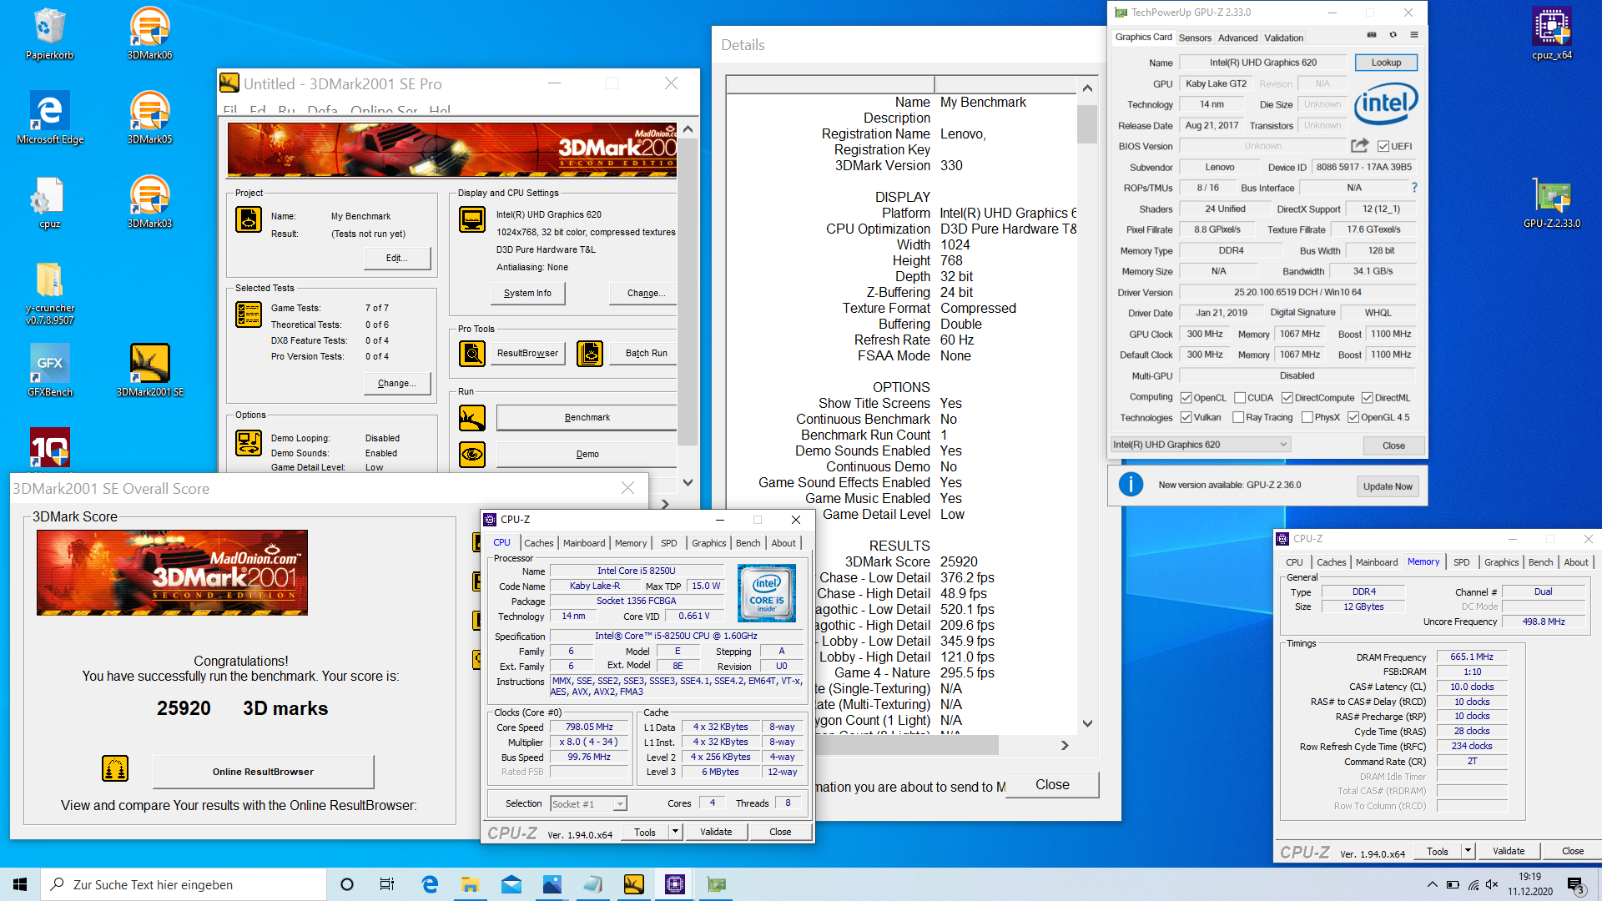The width and height of the screenshot is (1602, 901).
Task: Click the Windows taskbar search box
Action: point(184,884)
